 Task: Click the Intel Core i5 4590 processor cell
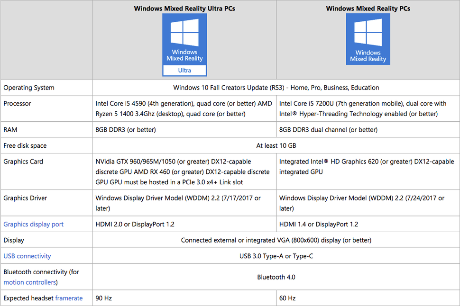point(184,108)
